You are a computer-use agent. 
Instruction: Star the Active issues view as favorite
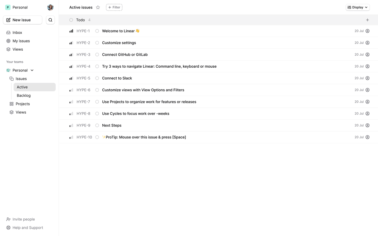[x=98, y=7]
